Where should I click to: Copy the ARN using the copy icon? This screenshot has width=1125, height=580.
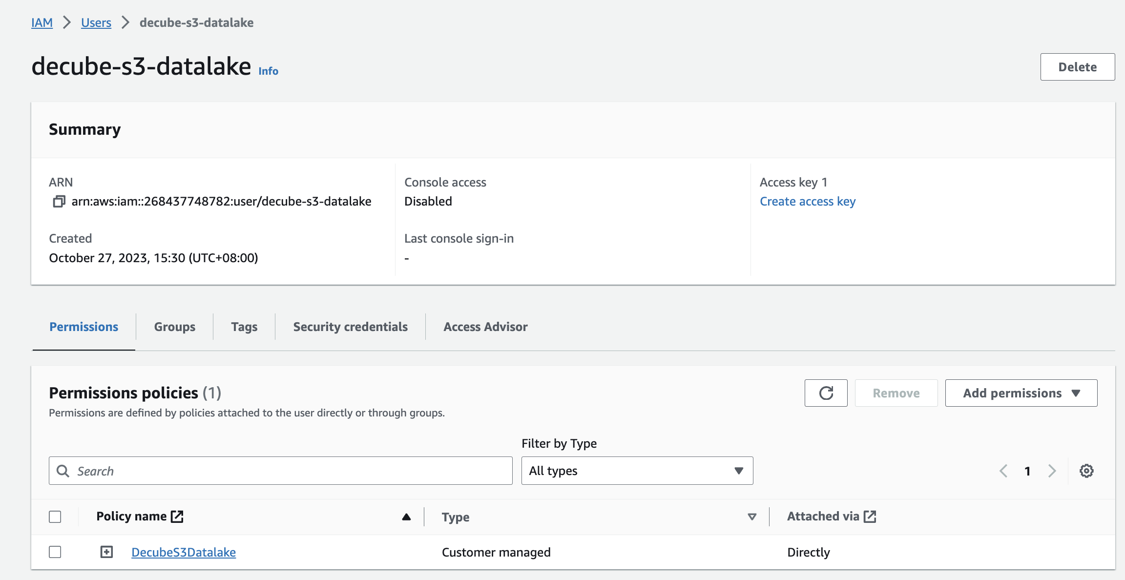(x=59, y=201)
